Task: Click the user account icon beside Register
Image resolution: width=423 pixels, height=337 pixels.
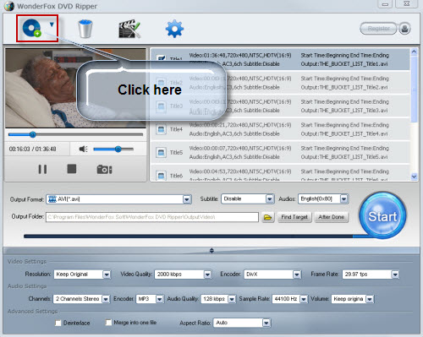Action: (x=404, y=29)
